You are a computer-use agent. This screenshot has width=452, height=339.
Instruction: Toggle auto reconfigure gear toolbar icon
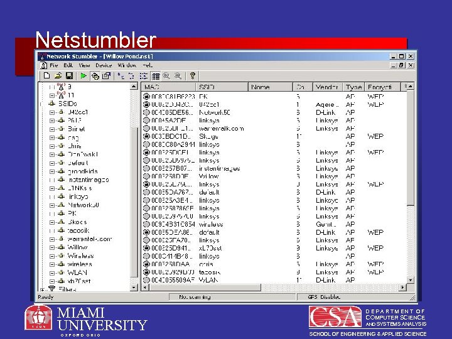point(95,76)
